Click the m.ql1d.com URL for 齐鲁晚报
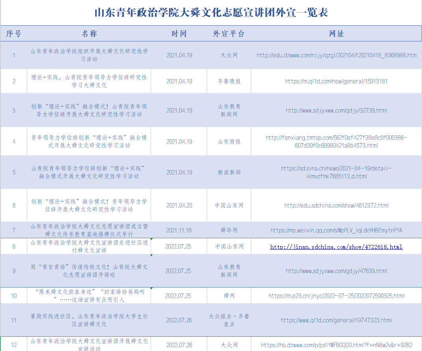Screen dimensions: 422x351 [336, 81]
